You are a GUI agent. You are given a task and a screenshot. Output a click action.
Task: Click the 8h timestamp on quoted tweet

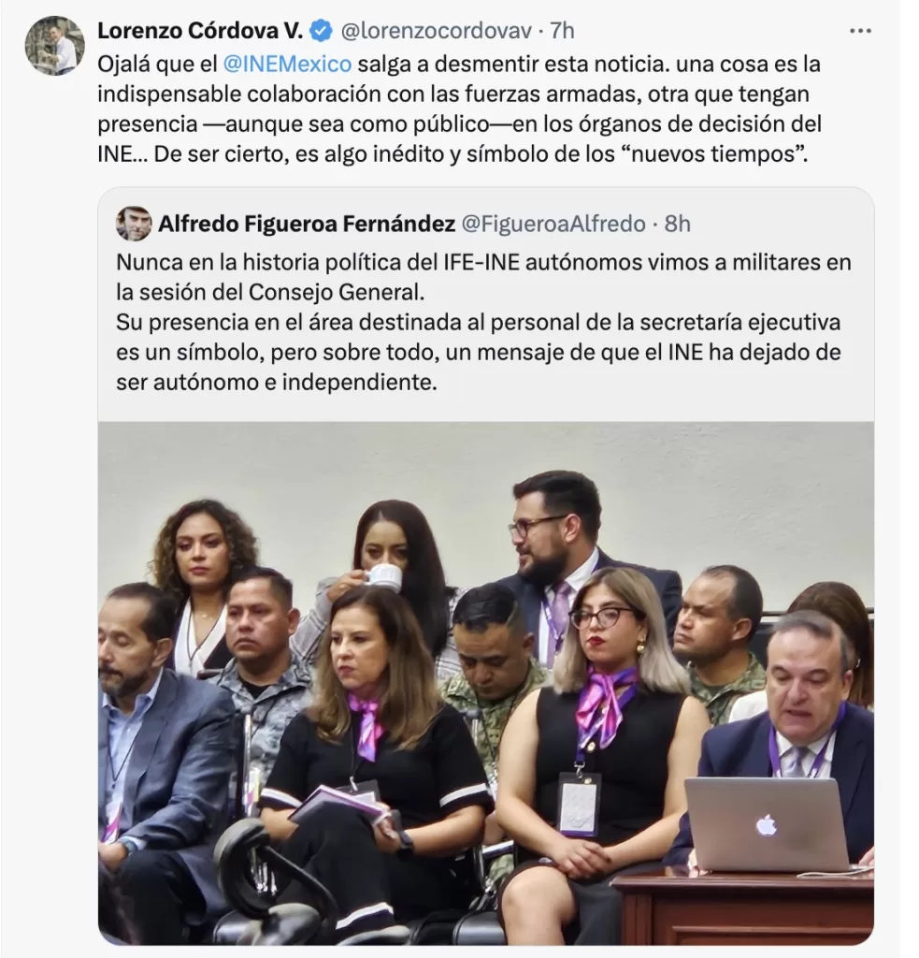click(x=677, y=225)
